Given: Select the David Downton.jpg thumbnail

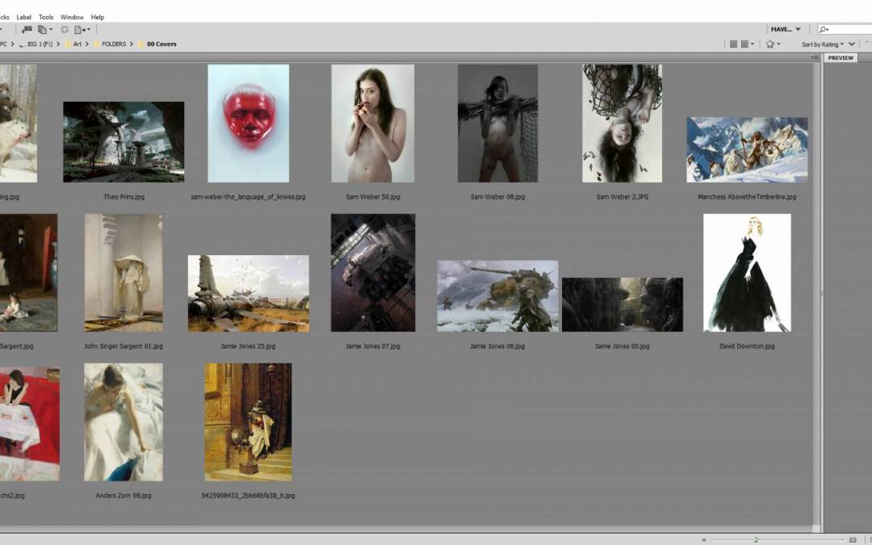Looking at the screenshot, I should 747,273.
